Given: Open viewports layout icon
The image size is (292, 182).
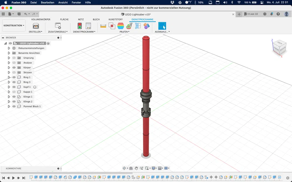Looking at the screenshot, I should (166, 168).
